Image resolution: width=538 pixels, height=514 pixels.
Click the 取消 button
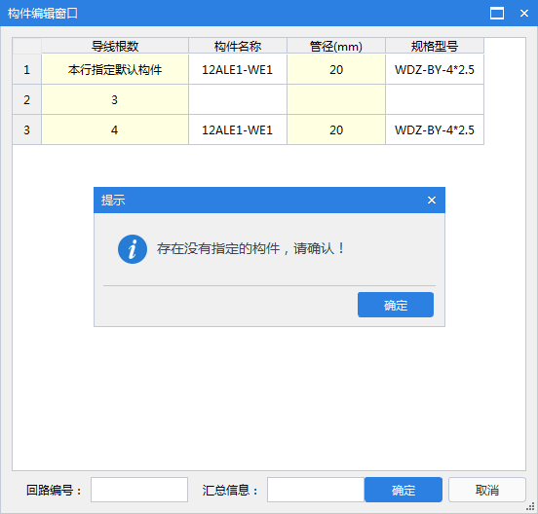tap(487, 490)
